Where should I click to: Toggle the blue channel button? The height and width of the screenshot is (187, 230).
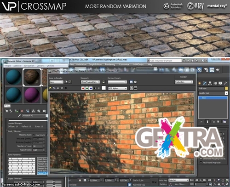91,88
